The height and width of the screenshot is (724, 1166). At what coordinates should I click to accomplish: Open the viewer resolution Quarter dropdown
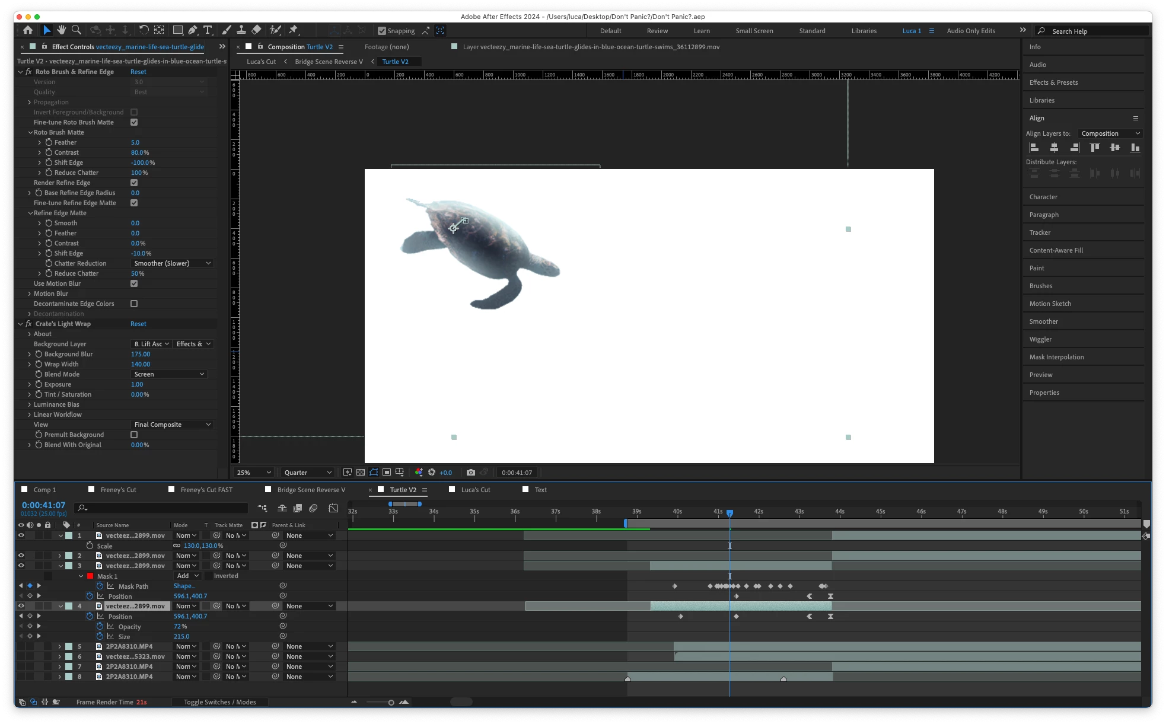(x=307, y=473)
